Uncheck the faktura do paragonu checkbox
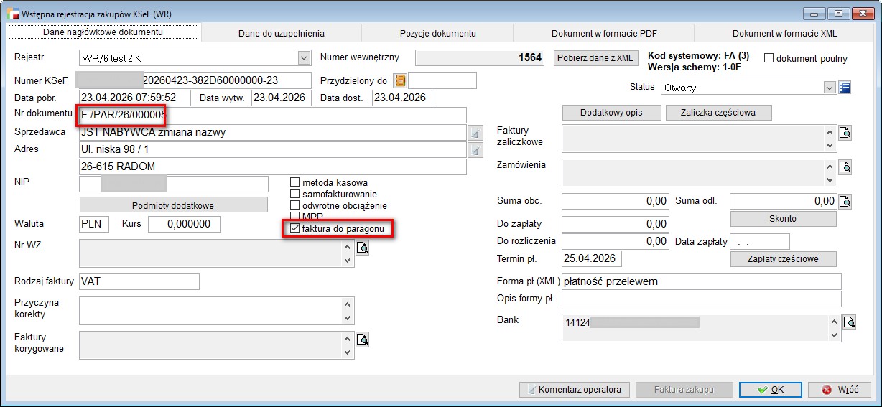 [x=294, y=228]
